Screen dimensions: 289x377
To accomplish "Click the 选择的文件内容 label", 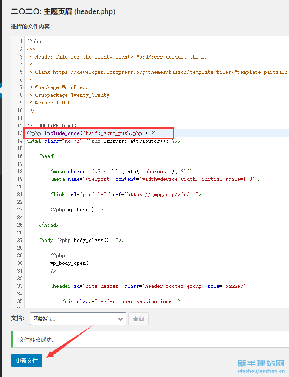I will 31,26.
